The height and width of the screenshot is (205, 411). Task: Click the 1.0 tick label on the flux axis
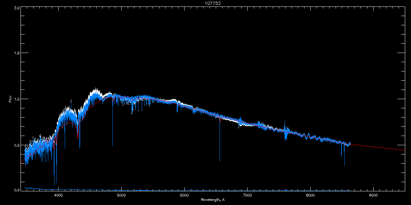[x=16, y=99]
